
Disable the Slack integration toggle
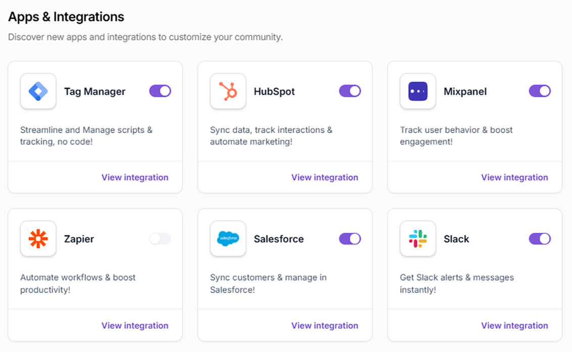[540, 239]
